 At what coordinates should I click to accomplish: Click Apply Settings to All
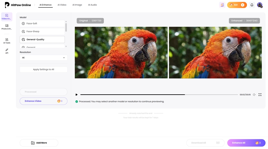pos(44,69)
